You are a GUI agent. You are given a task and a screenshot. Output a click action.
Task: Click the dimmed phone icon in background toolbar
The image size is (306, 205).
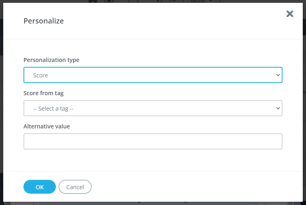point(159,1)
